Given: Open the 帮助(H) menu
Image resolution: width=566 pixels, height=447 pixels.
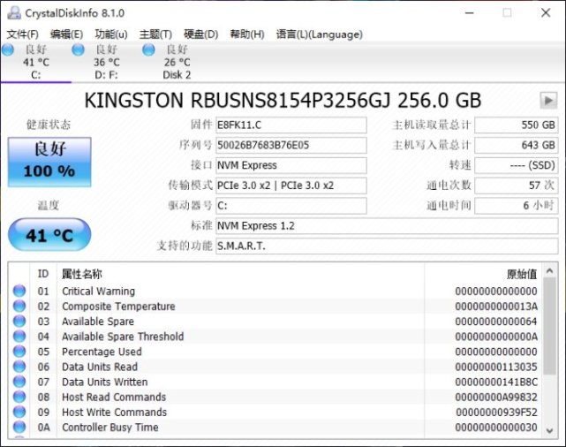Looking at the screenshot, I should [x=247, y=34].
